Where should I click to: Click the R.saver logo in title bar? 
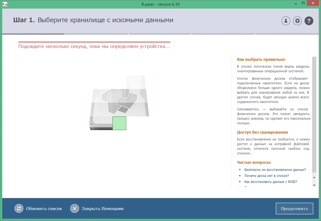[5, 4]
